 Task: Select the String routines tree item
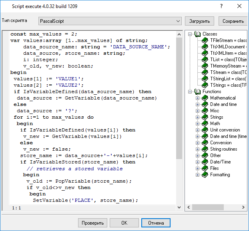click(224, 149)
